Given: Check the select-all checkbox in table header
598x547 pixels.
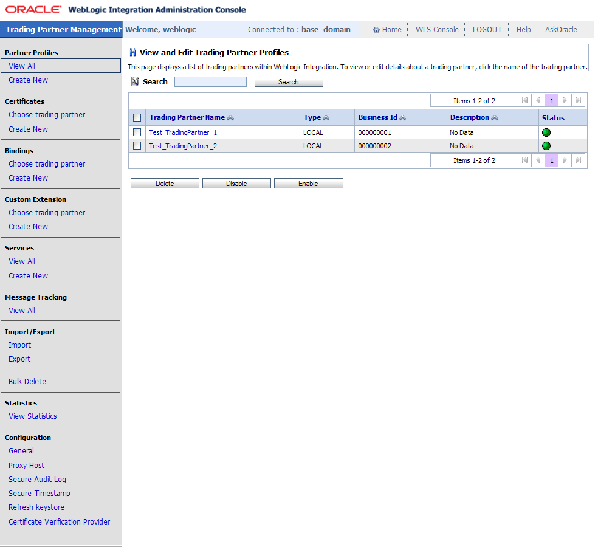Looking at the screenshot, I should coord(137,117).
